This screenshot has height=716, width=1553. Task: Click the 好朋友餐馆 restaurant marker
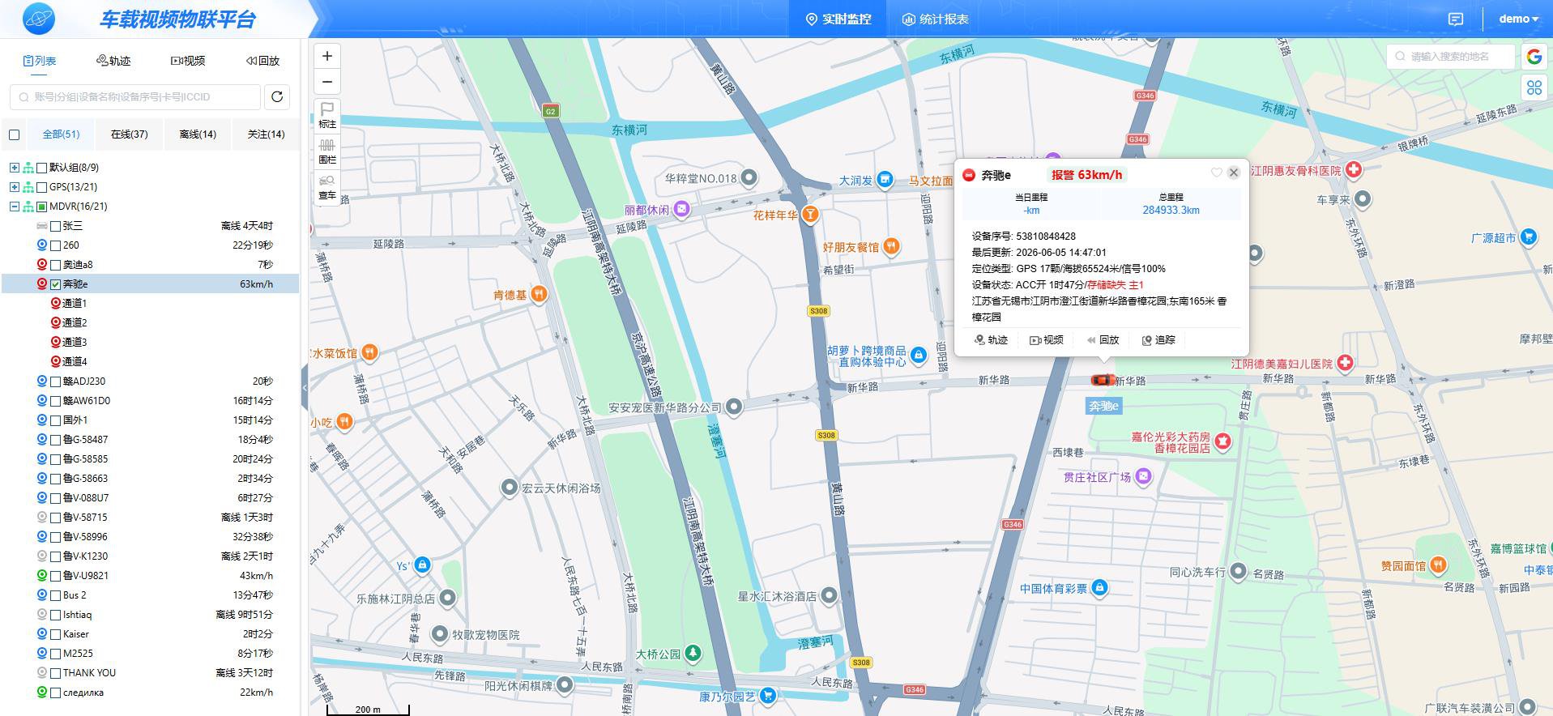click(891, 246)
